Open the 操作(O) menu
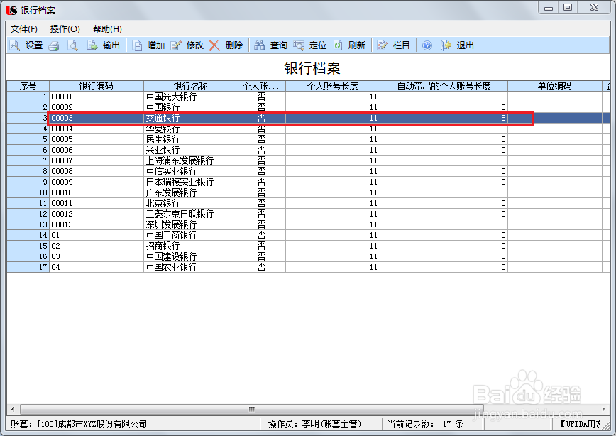 pos(65,29)
